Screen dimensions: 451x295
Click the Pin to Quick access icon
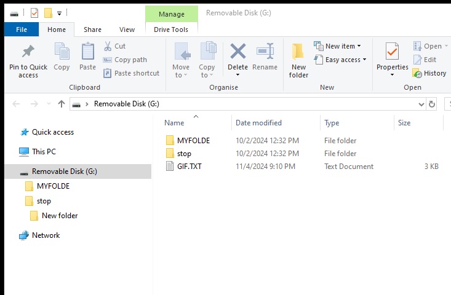(28, 52)
